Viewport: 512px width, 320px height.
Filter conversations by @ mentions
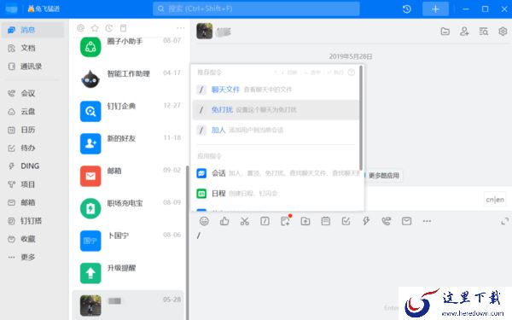tap(81, 28)
